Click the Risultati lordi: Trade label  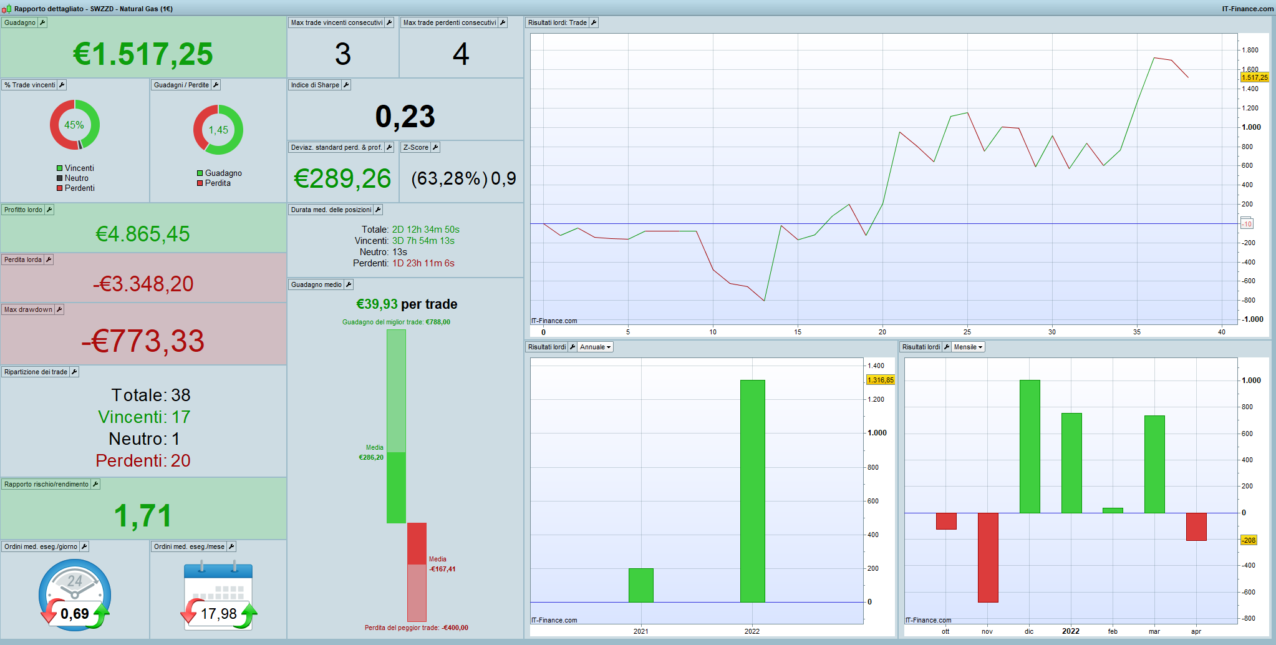(558, 22)
